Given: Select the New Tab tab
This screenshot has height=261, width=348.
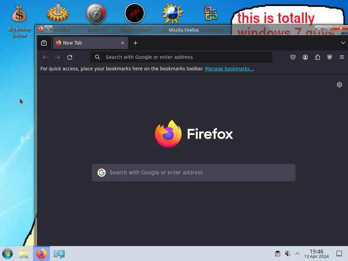Looking at the screenshot, I should click(x=90, y=43).
